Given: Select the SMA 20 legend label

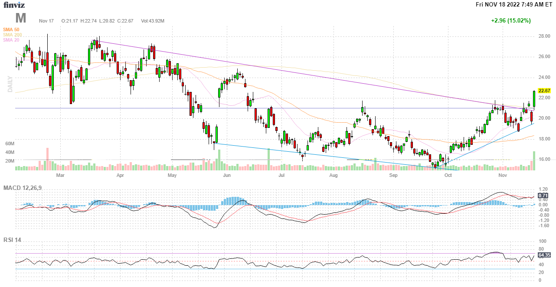Looking at the screenshot, I should [11, 40].
